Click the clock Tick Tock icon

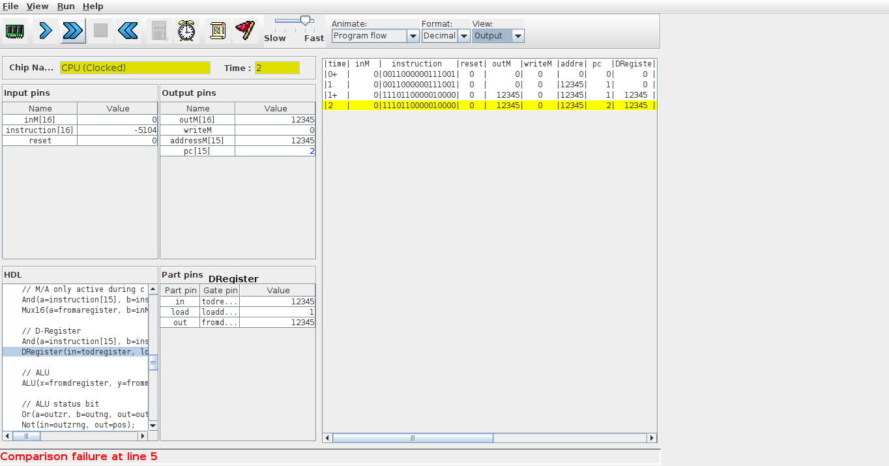(186, 31)
